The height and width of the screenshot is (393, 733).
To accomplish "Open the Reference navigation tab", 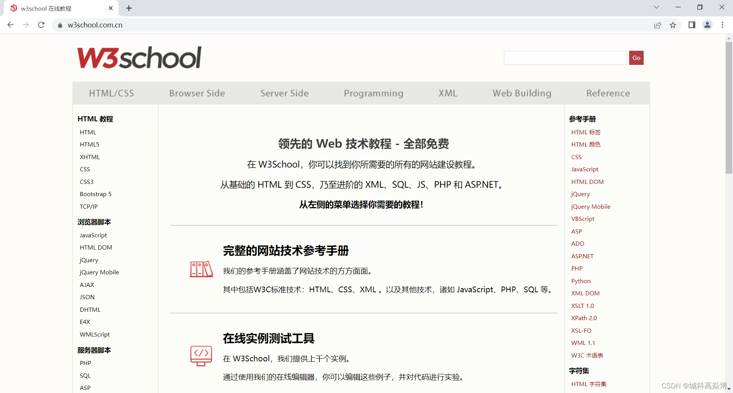I will 608,93.
